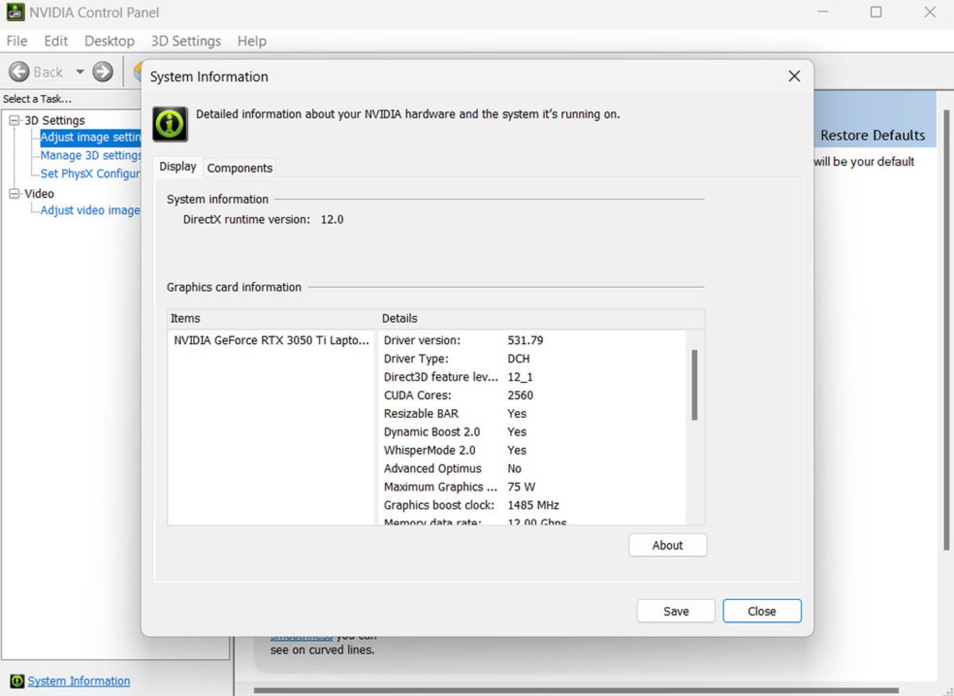Click the Back arrow icon

19,72
